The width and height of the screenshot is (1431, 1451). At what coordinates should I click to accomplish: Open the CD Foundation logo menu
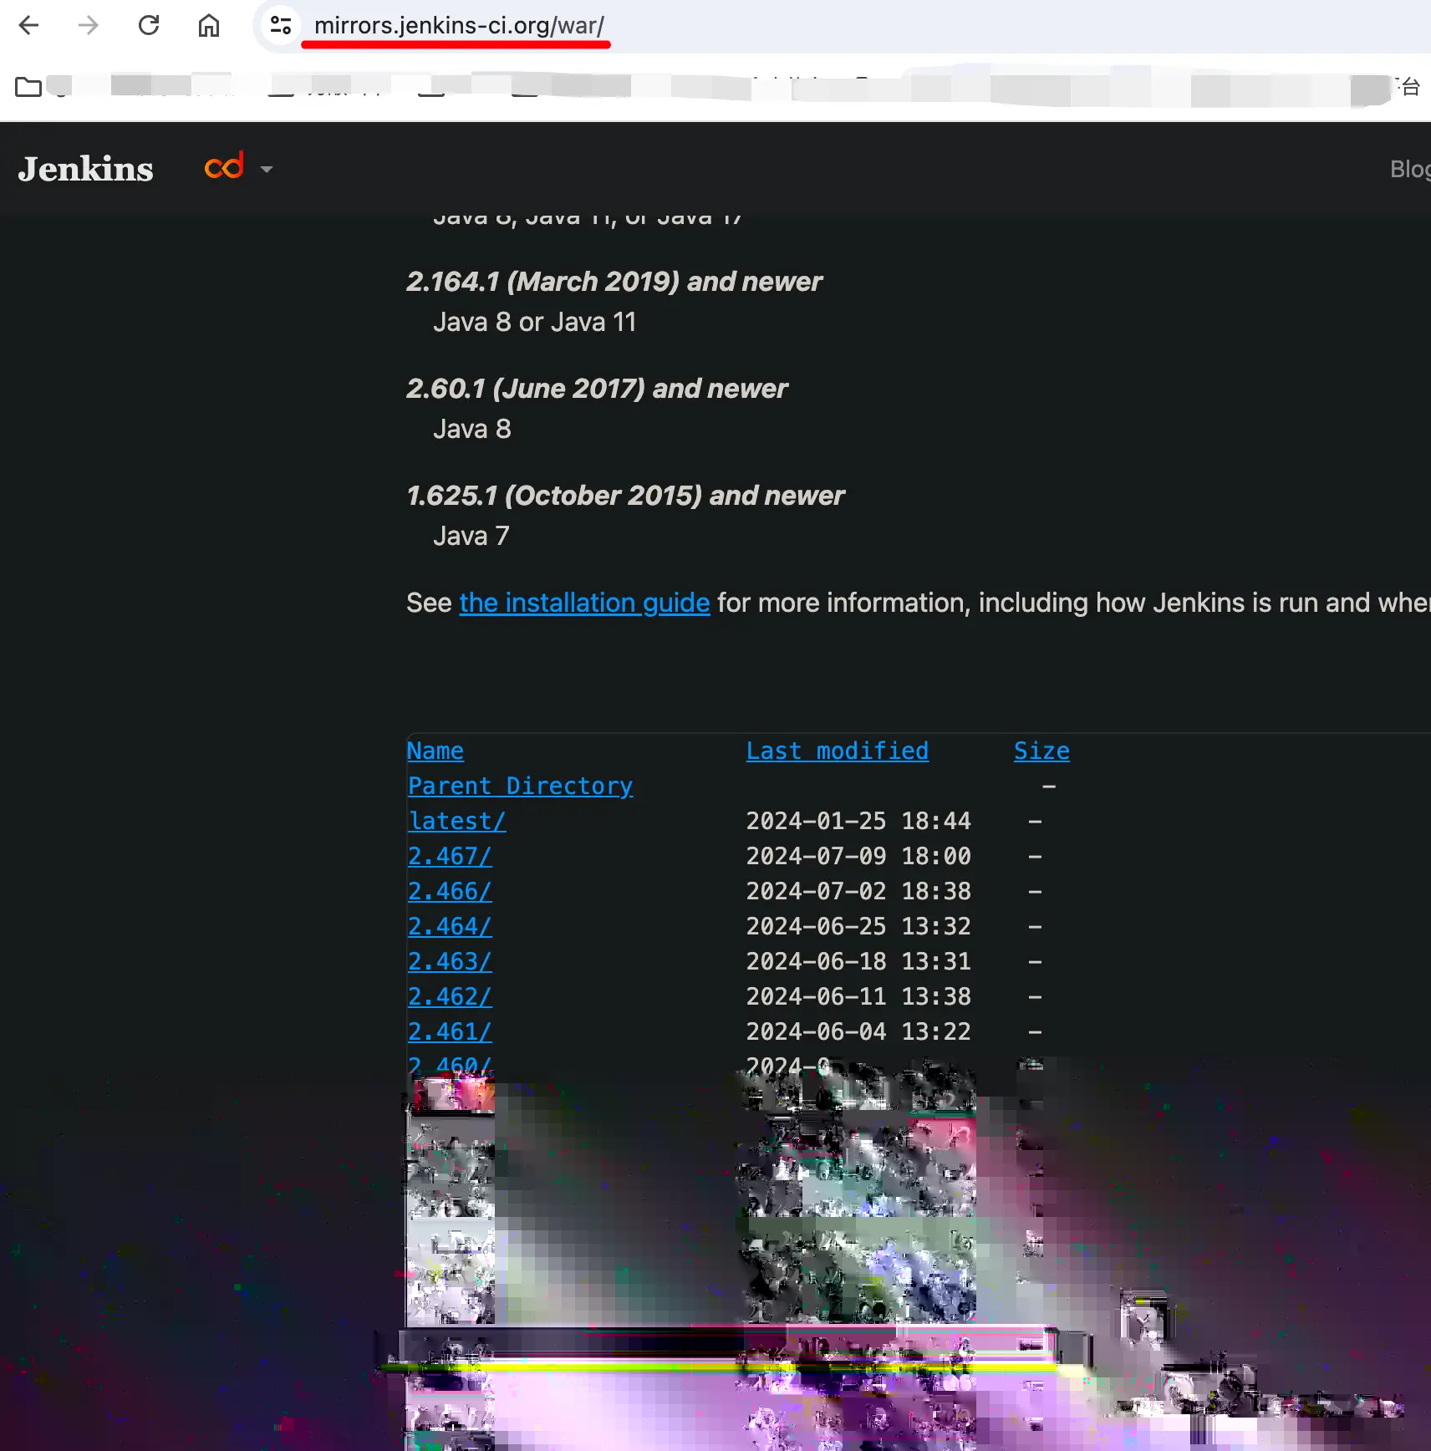[224, 165]
